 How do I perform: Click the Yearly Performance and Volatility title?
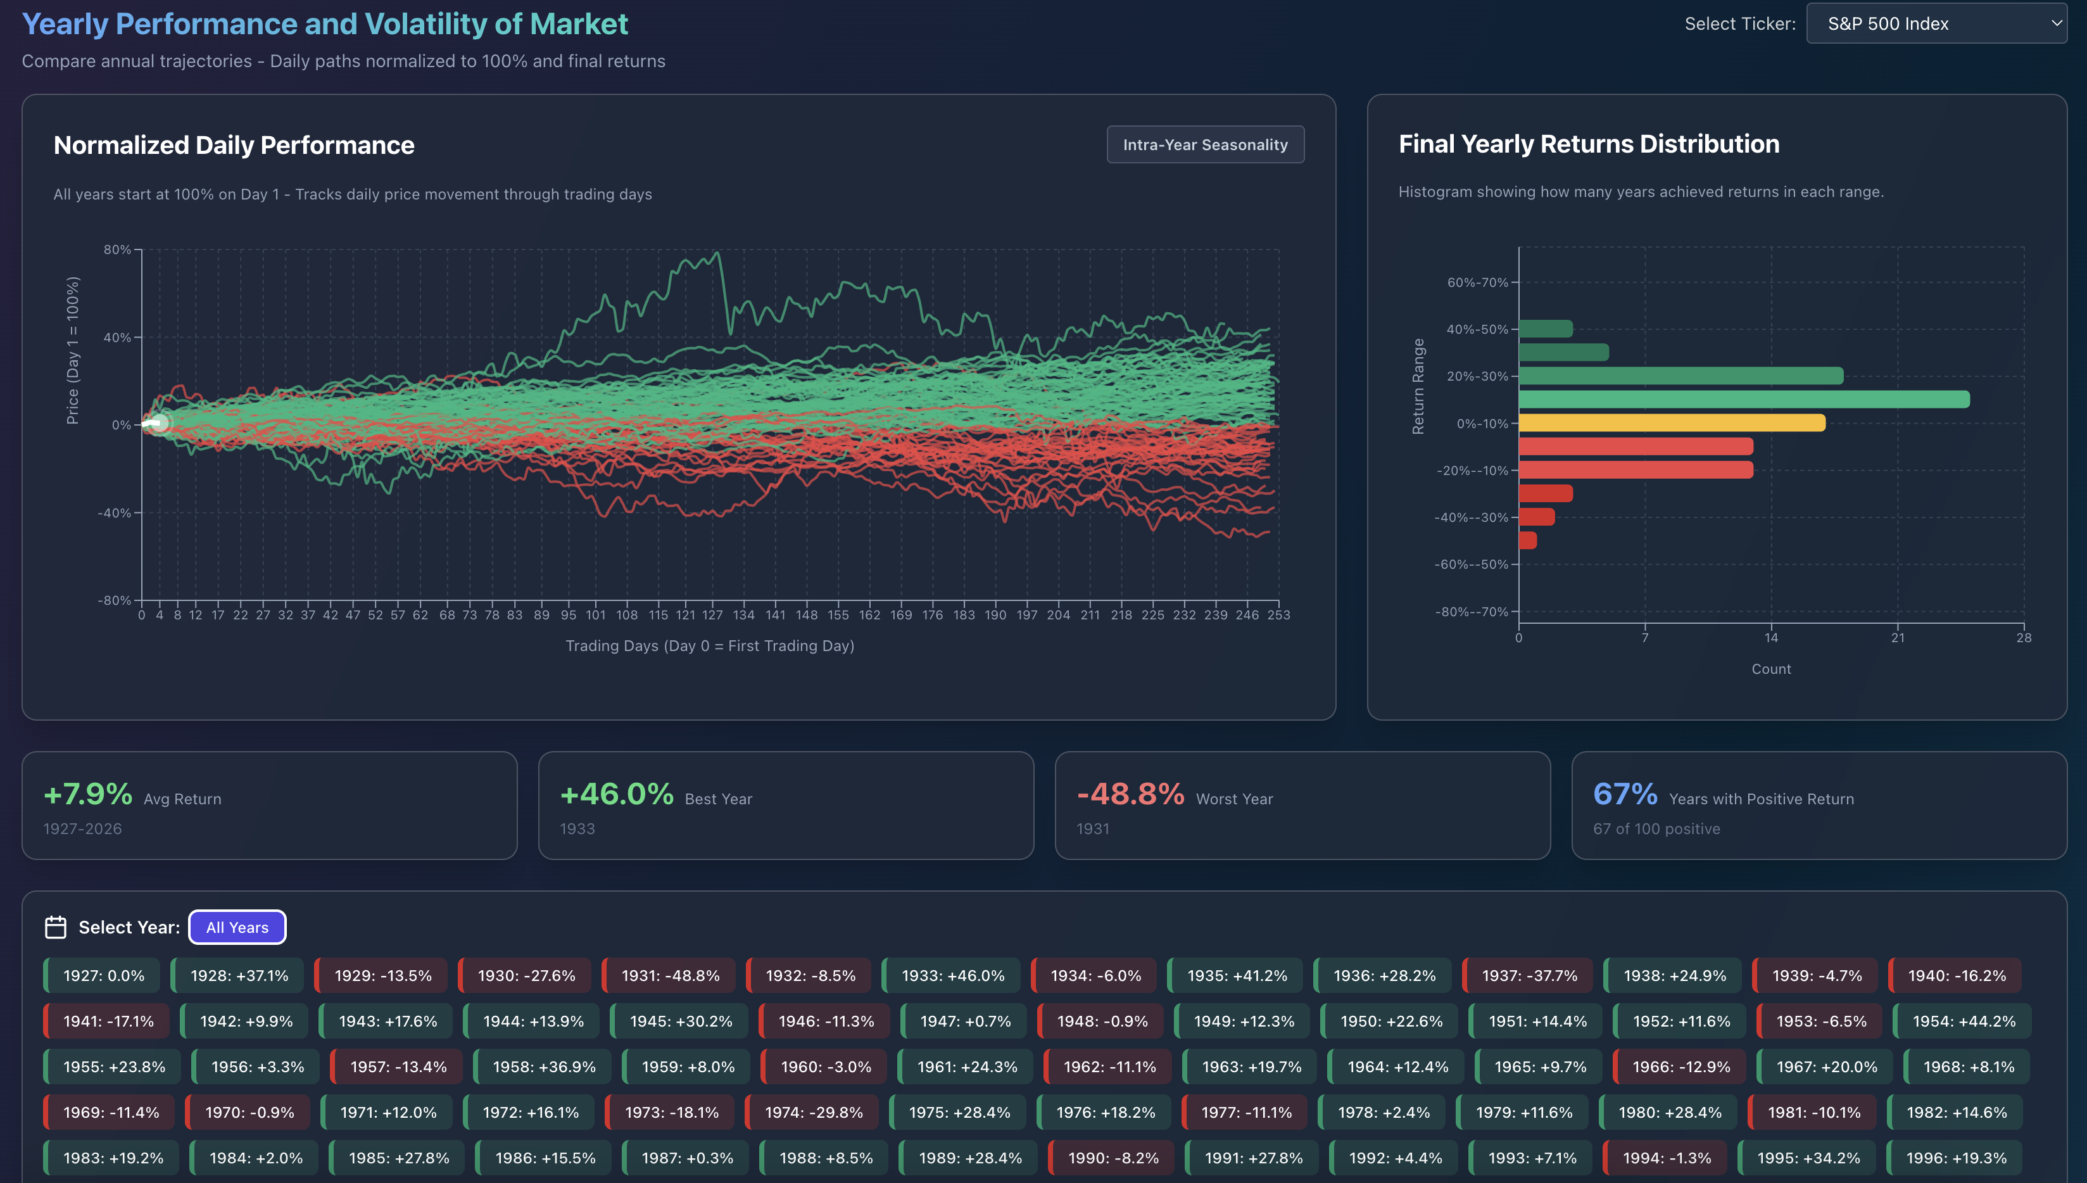[x=324, y=23]
